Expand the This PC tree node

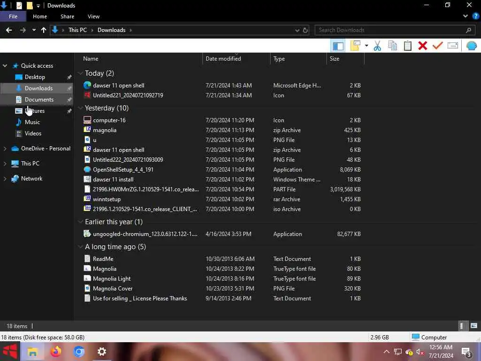[5, 164]
